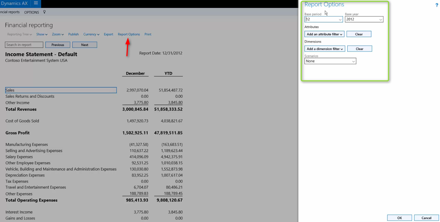Screen dimensions: 440x222
Task: Open the Base period combo box
Action: click(324, 19)
